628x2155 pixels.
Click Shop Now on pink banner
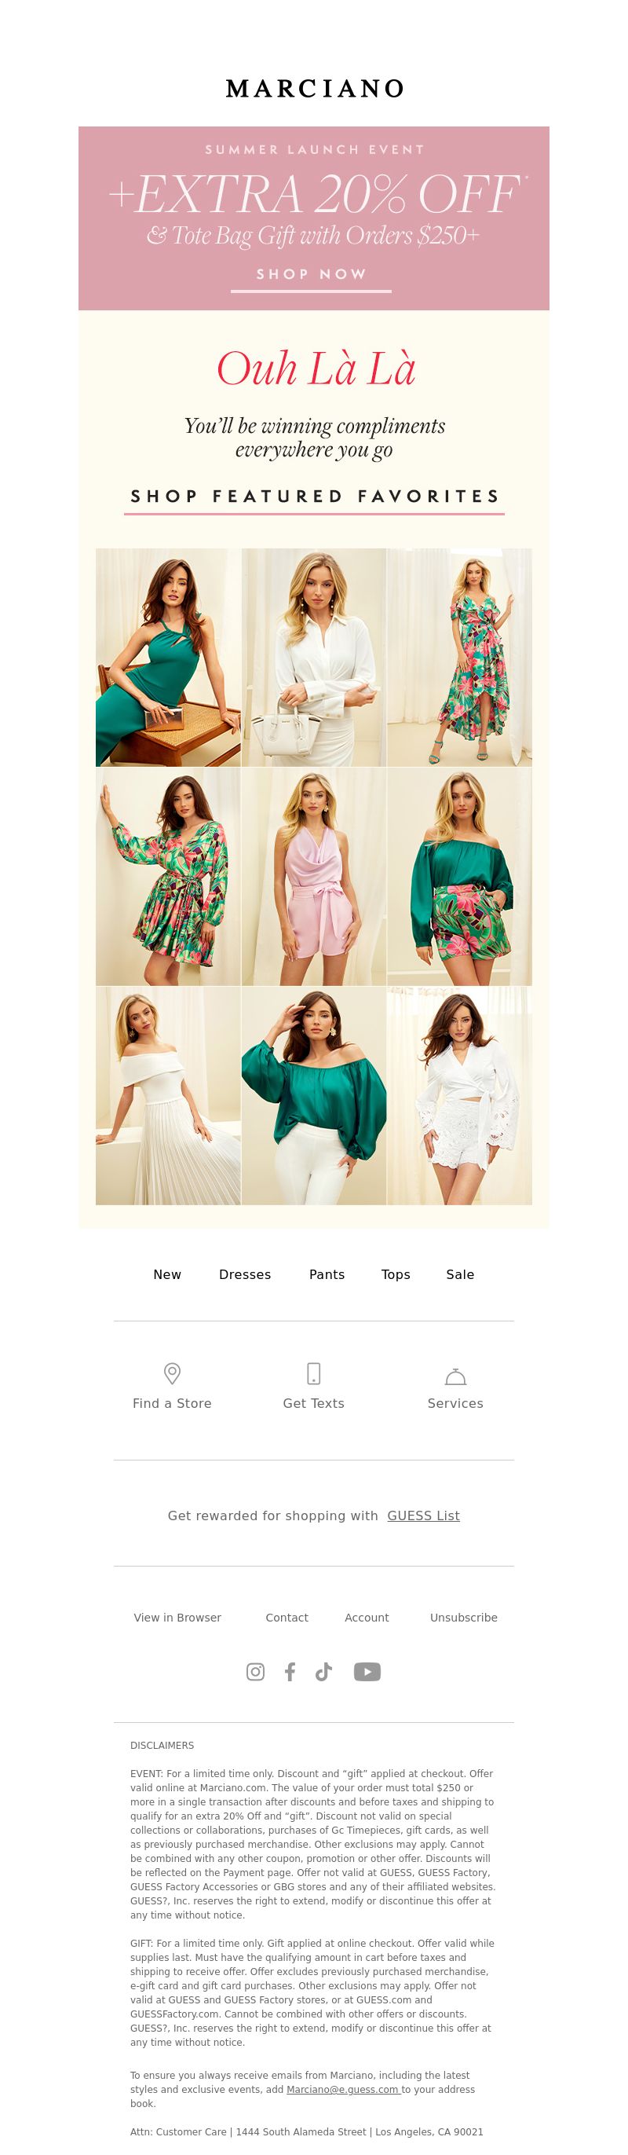[x=311, y=274]
